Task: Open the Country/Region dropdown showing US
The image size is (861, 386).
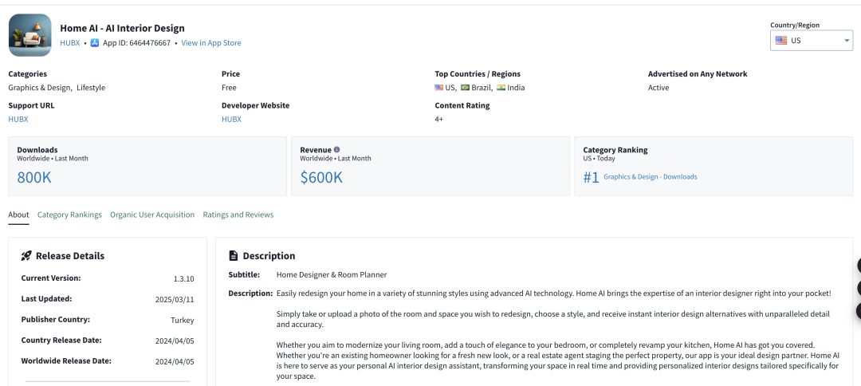Action: (811, 40)
